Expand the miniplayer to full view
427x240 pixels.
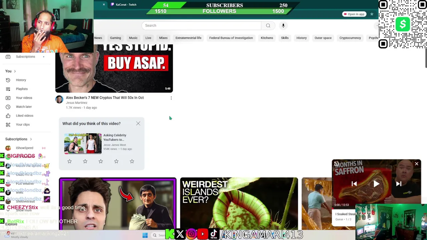click(x=336, y=164)
